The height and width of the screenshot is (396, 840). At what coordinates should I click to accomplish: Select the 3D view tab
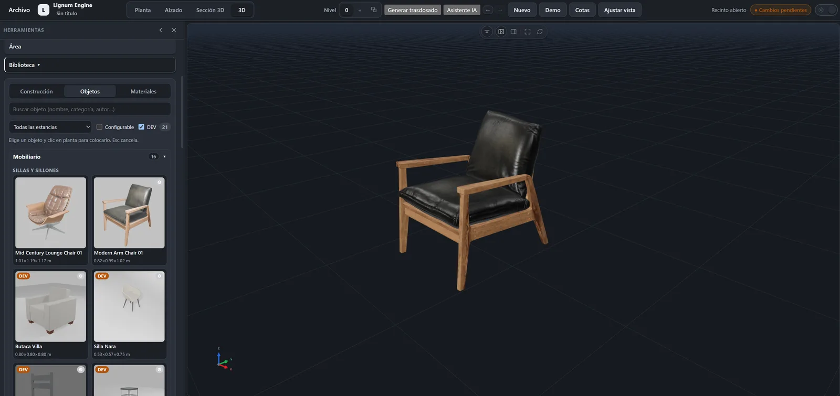pos(242,10)
